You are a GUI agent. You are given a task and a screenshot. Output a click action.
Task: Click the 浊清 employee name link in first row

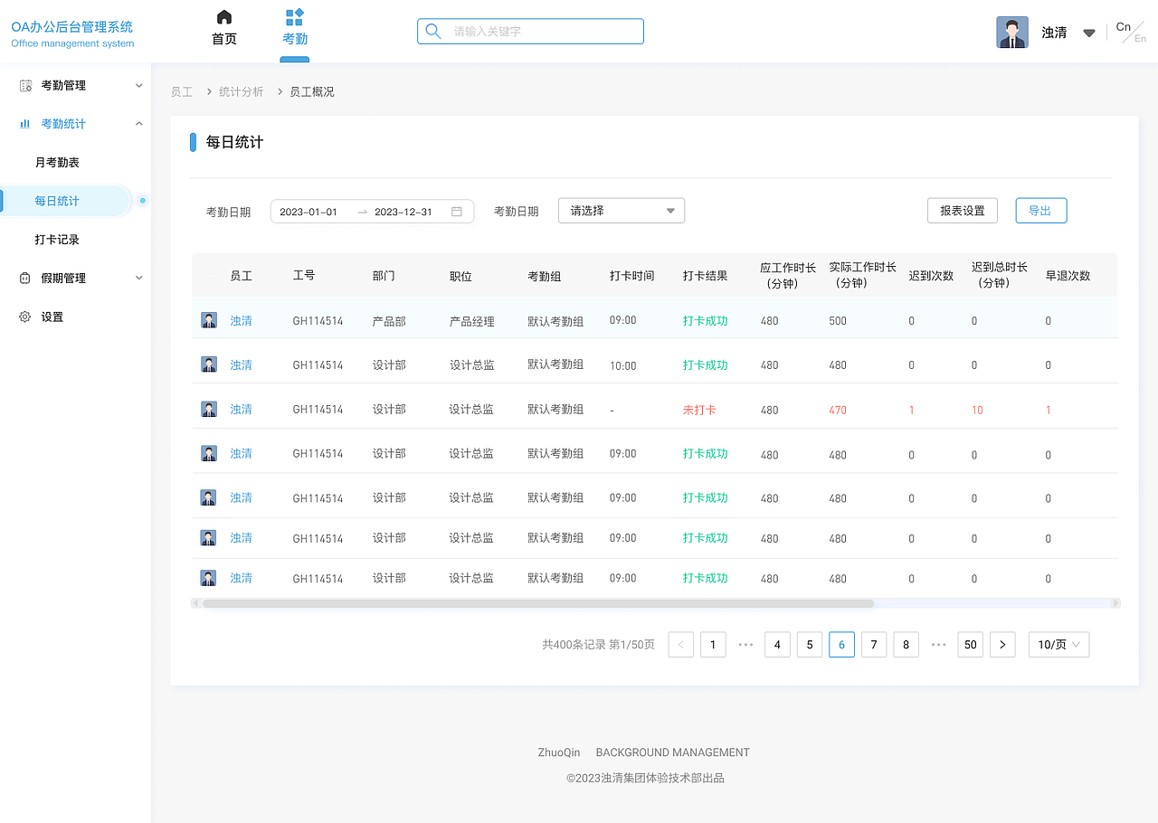tap(241, 319)
